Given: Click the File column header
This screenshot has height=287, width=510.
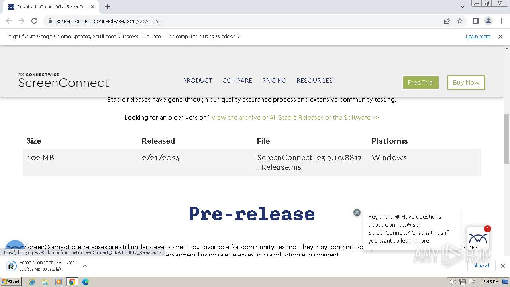Looking at the screenshot, I should pos(263,141).
